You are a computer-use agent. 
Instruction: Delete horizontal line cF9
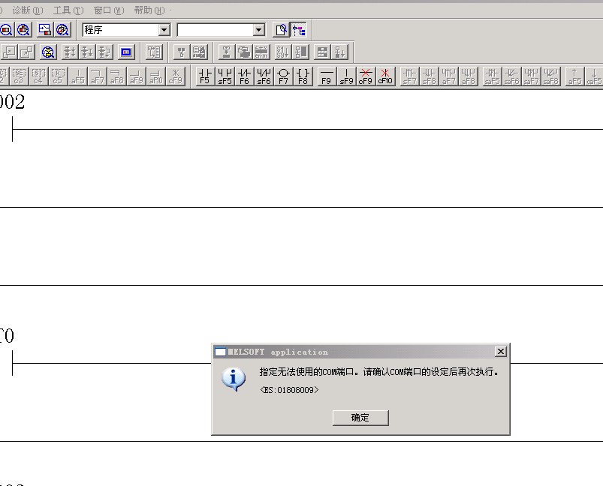point(366,76)
